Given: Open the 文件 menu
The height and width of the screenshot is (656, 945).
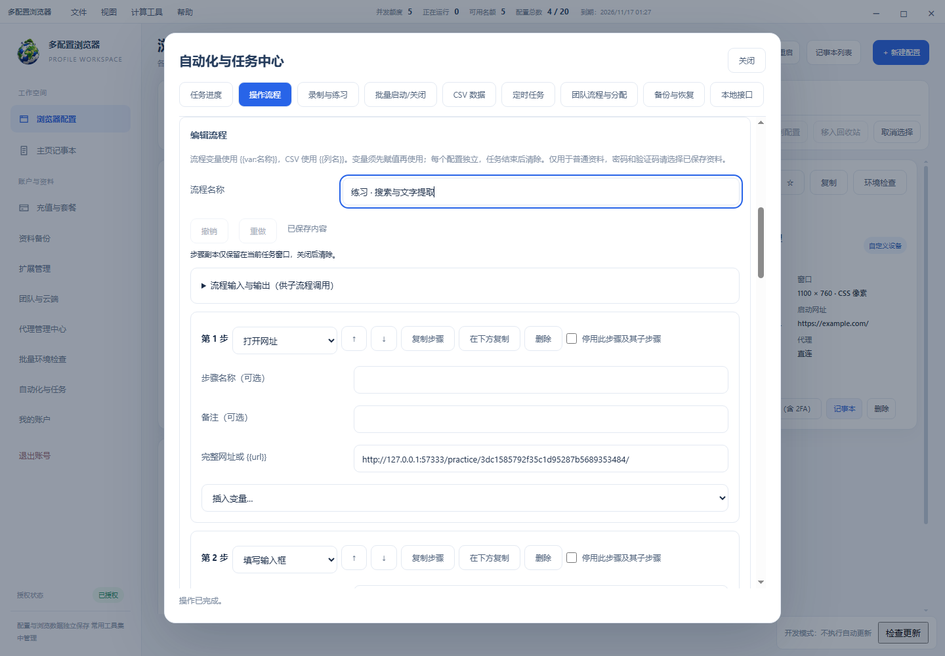Looking at the screenshot, I should [79, 12].
